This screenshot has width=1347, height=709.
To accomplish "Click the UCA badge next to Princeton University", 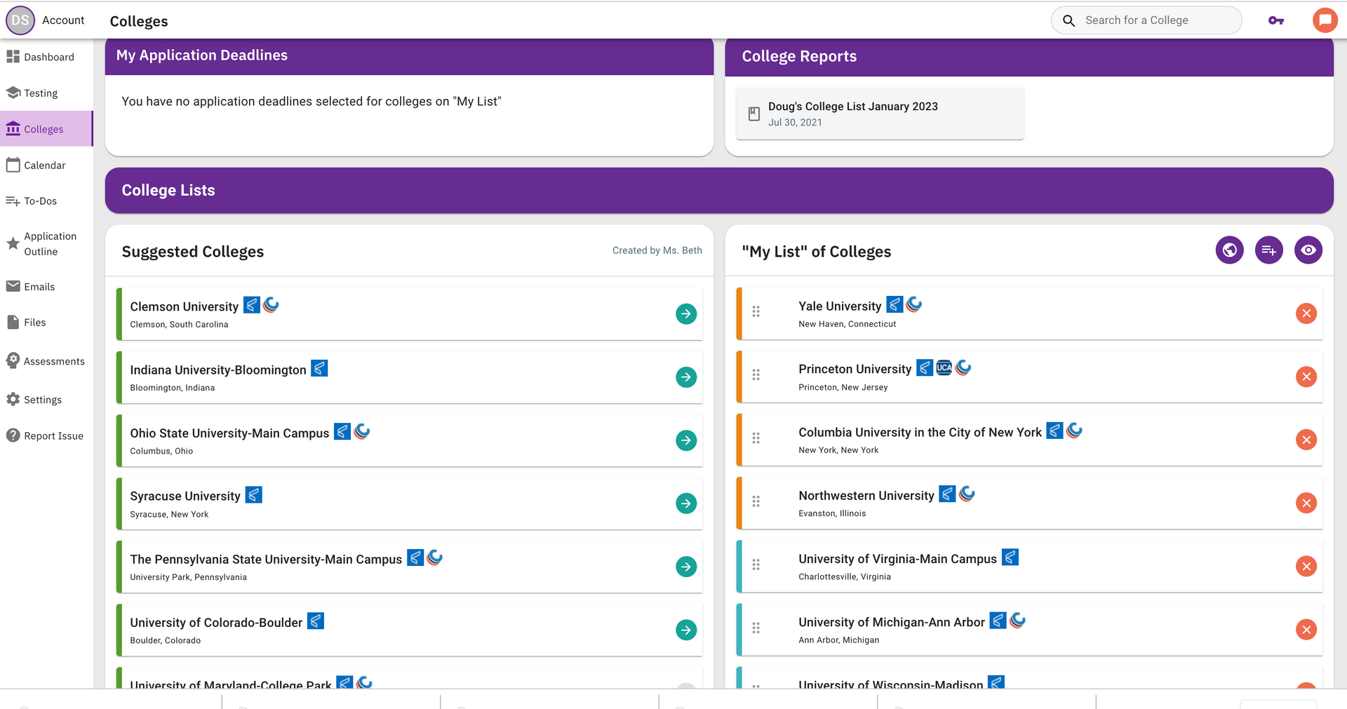I will [944, 368].
